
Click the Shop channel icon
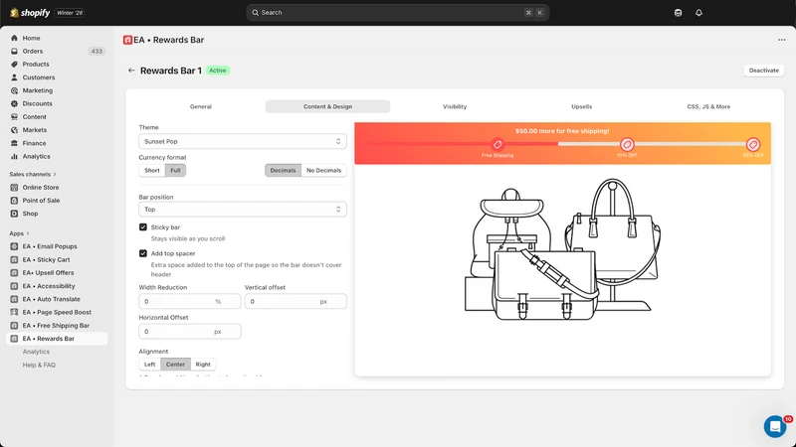(x=14, y=214)
